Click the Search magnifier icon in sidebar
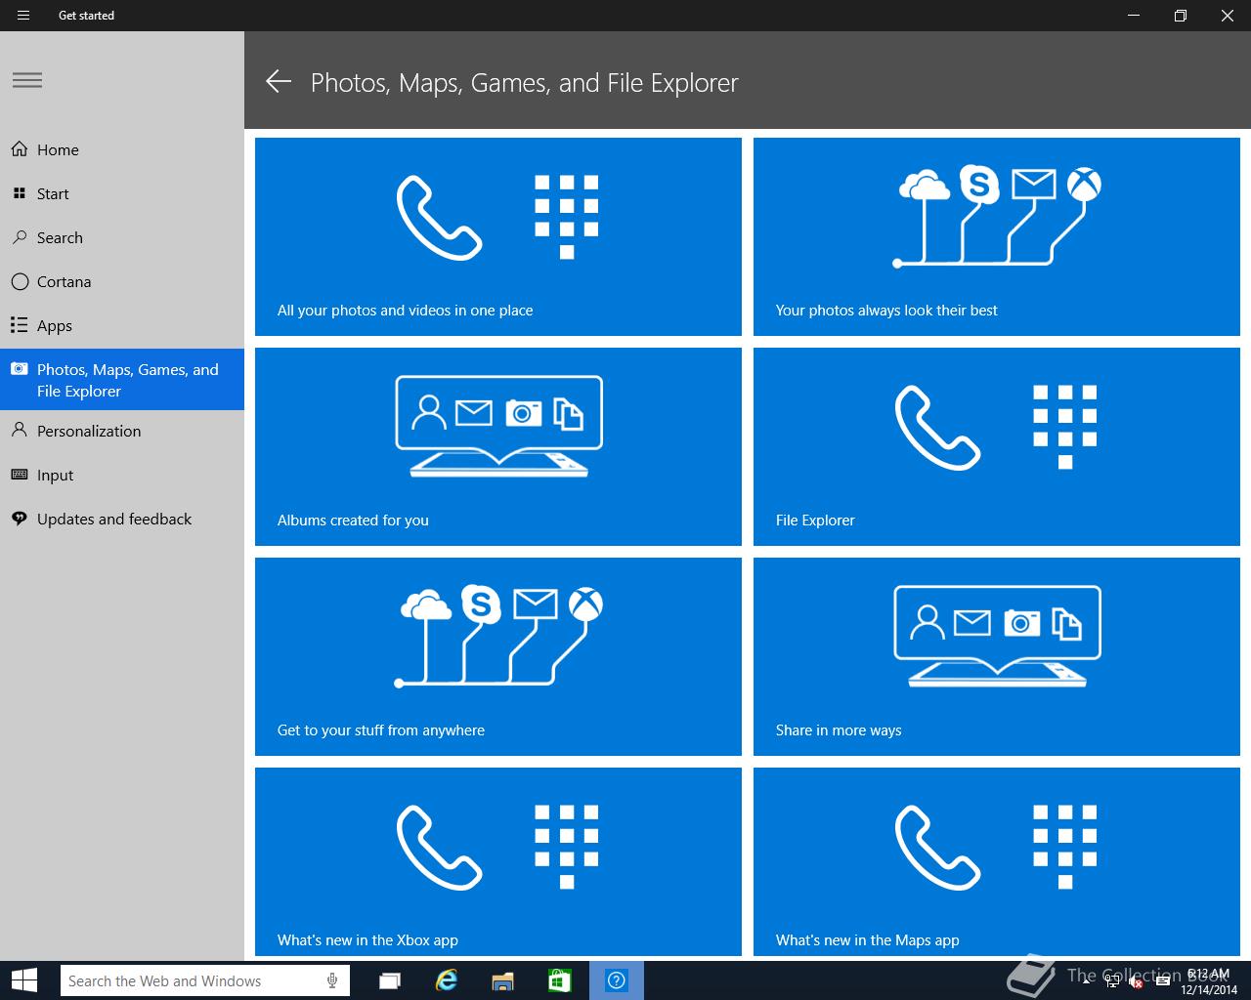Screen dimensions: 1251x1000 20,237
